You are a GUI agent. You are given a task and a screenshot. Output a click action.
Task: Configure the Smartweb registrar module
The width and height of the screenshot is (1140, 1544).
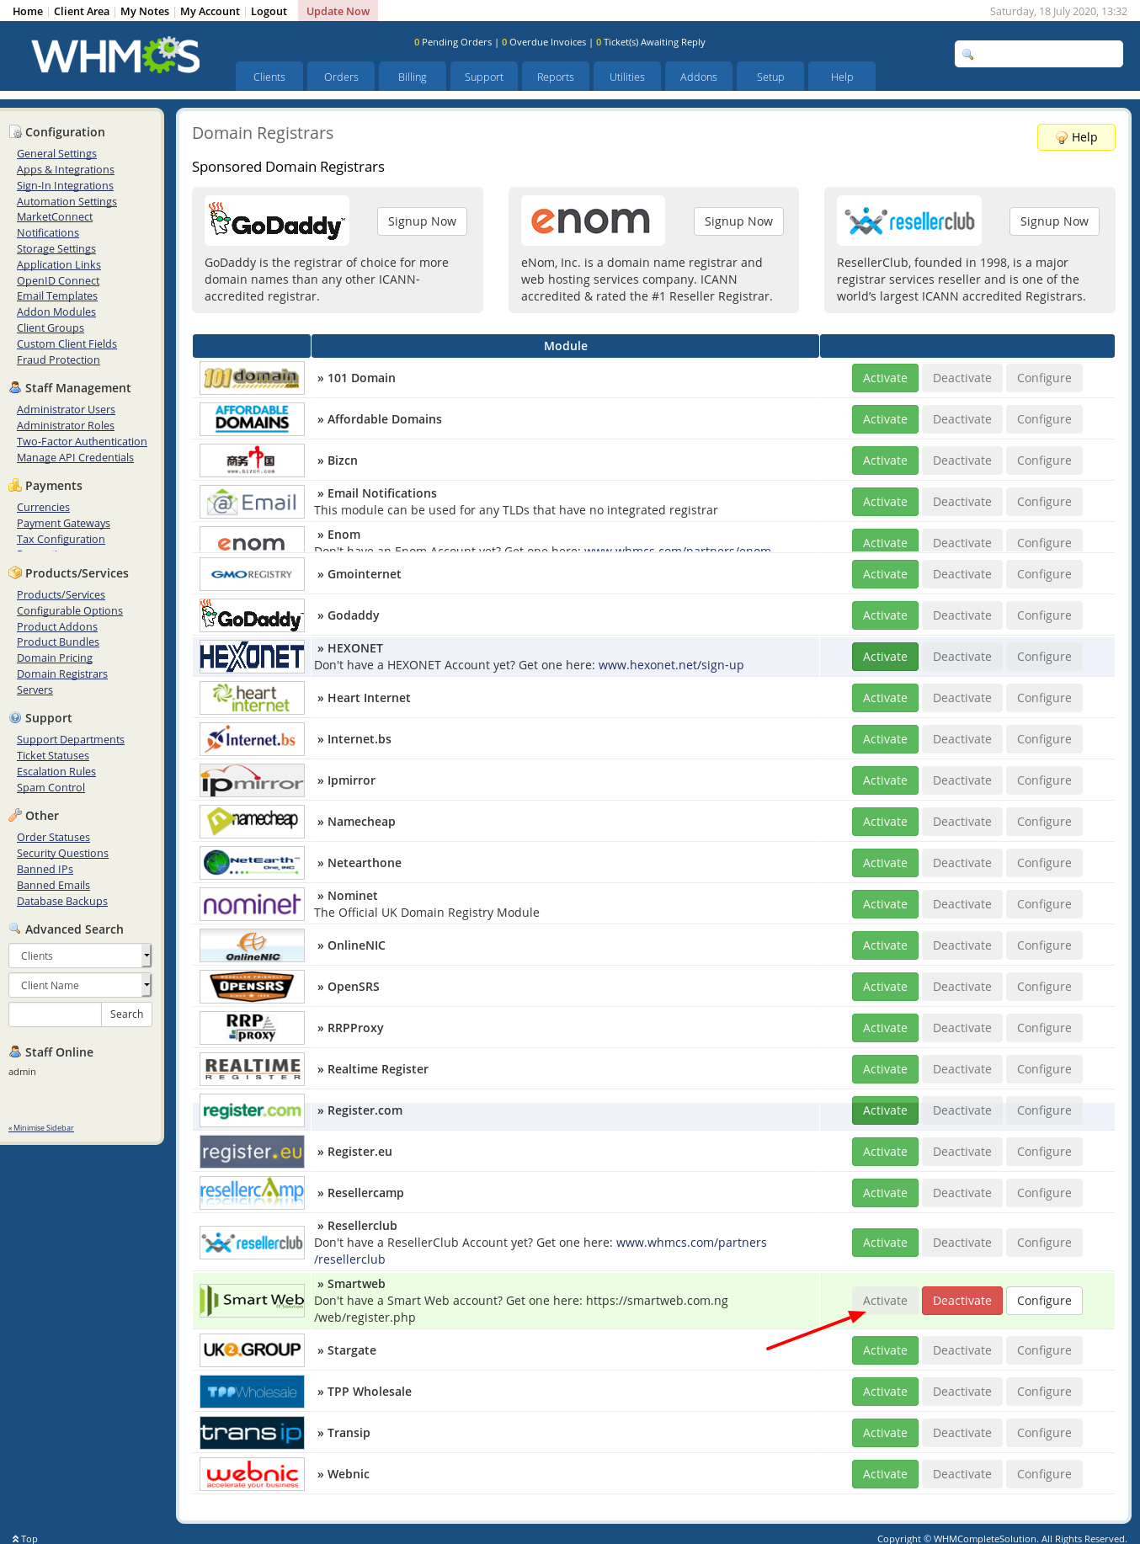point(1044,1301)
